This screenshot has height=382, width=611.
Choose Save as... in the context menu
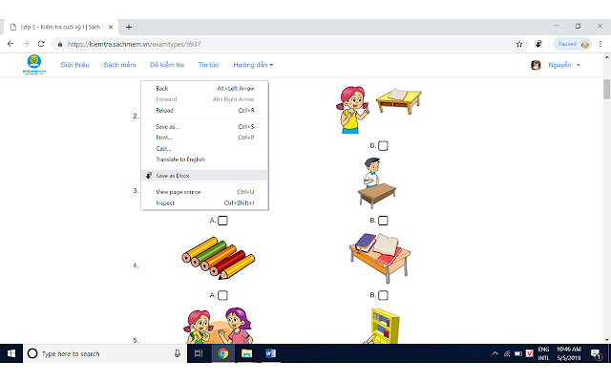[x=204, y=127]
